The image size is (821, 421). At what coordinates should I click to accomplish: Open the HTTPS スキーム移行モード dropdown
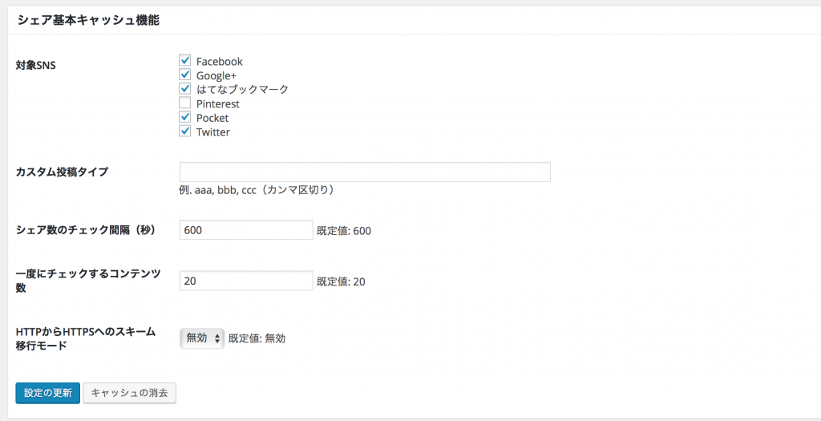(202, 338)
